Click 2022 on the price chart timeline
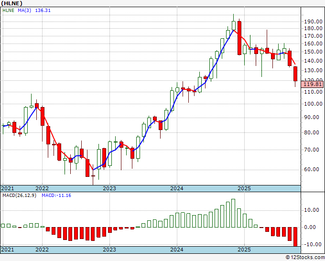325x261 pixels. [x=42, y=188]
